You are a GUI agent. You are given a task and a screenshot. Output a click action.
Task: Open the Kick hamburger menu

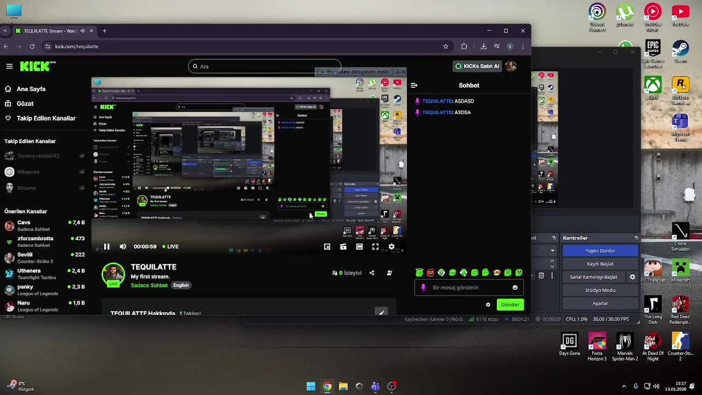coord(9,66)
